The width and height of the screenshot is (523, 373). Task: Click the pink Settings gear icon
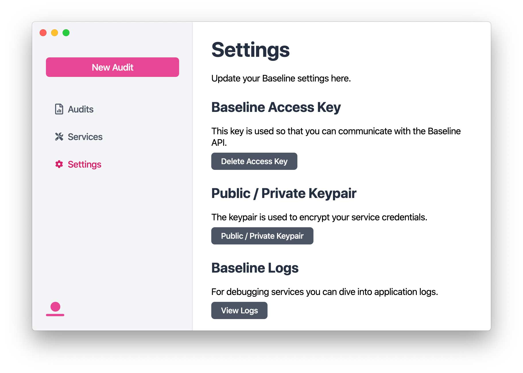point(59,164)
